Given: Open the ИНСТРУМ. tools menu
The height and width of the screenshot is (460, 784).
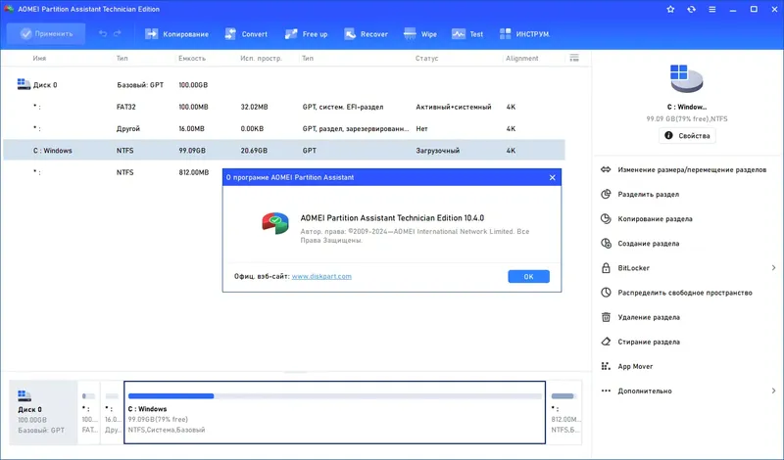Looking at the screenshot, I should coord(524,34).
